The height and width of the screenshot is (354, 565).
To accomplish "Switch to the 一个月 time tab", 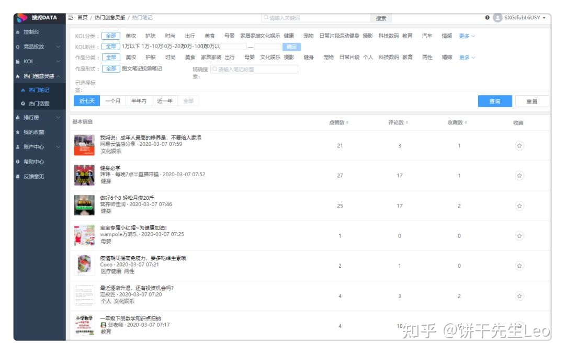I will tap(113, 100).
